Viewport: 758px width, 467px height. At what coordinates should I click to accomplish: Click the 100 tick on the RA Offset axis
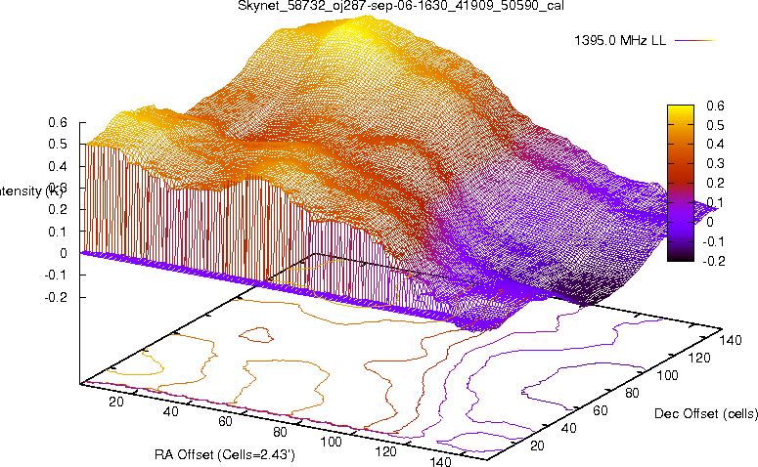pyautogui.click(x=332, y=442)
